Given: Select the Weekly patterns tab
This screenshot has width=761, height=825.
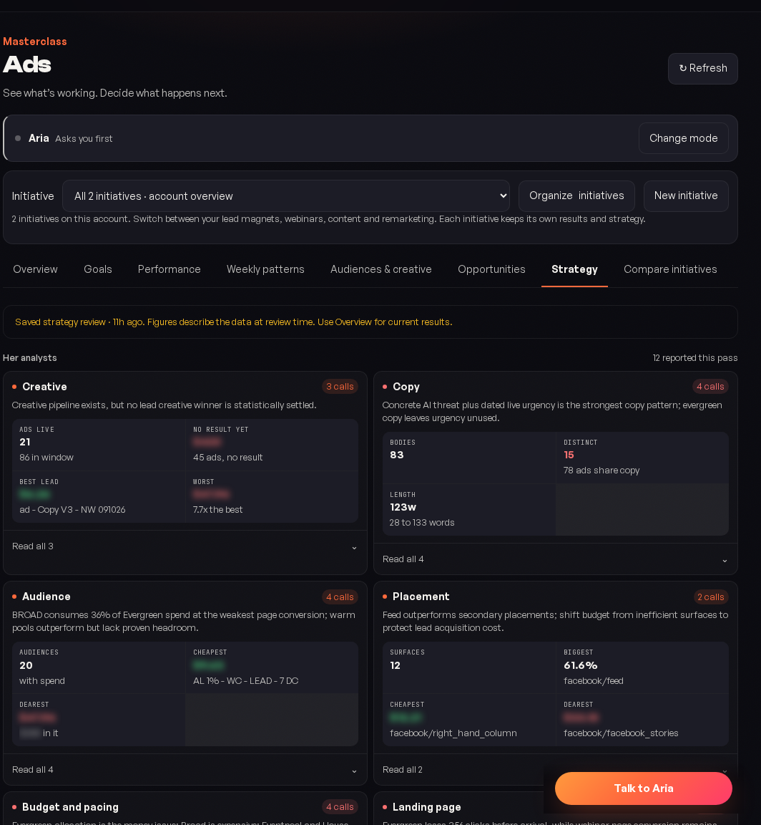Looking at the screenshot, I should point(265,269).
